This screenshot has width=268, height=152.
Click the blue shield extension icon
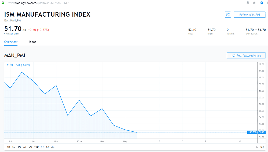click(262, 3)
